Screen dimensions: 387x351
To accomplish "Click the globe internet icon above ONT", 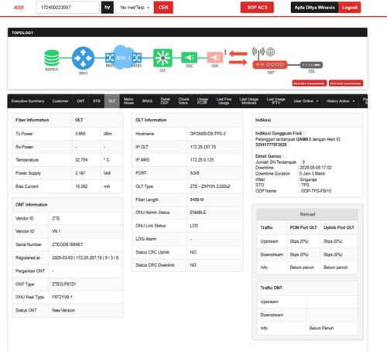I will [x=270, y=52].
